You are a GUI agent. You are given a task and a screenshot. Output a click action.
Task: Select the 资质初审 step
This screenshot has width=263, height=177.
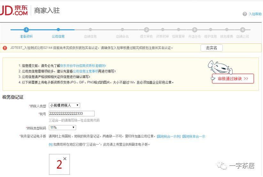pyautogui.click(x=162, y=33)
